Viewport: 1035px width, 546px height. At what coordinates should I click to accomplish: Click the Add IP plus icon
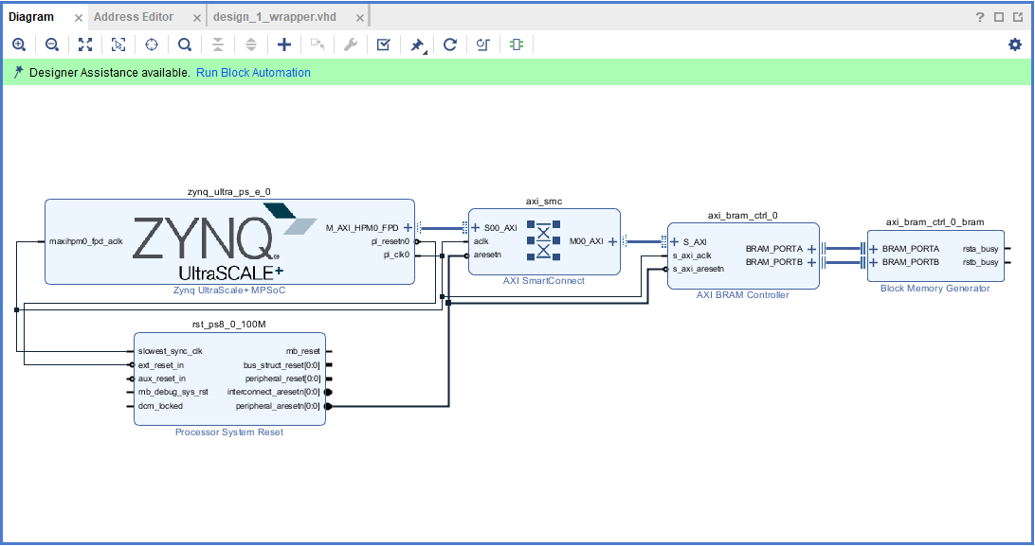tap(284, 44)
